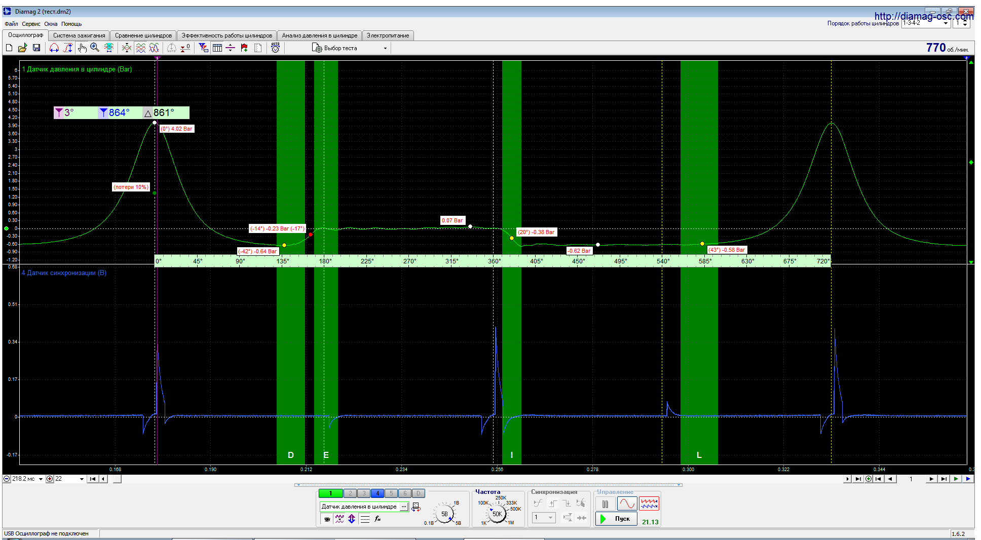981x540 pixels.
Task: Toggle channel visibility eye icon
Action: pos(327,519)
